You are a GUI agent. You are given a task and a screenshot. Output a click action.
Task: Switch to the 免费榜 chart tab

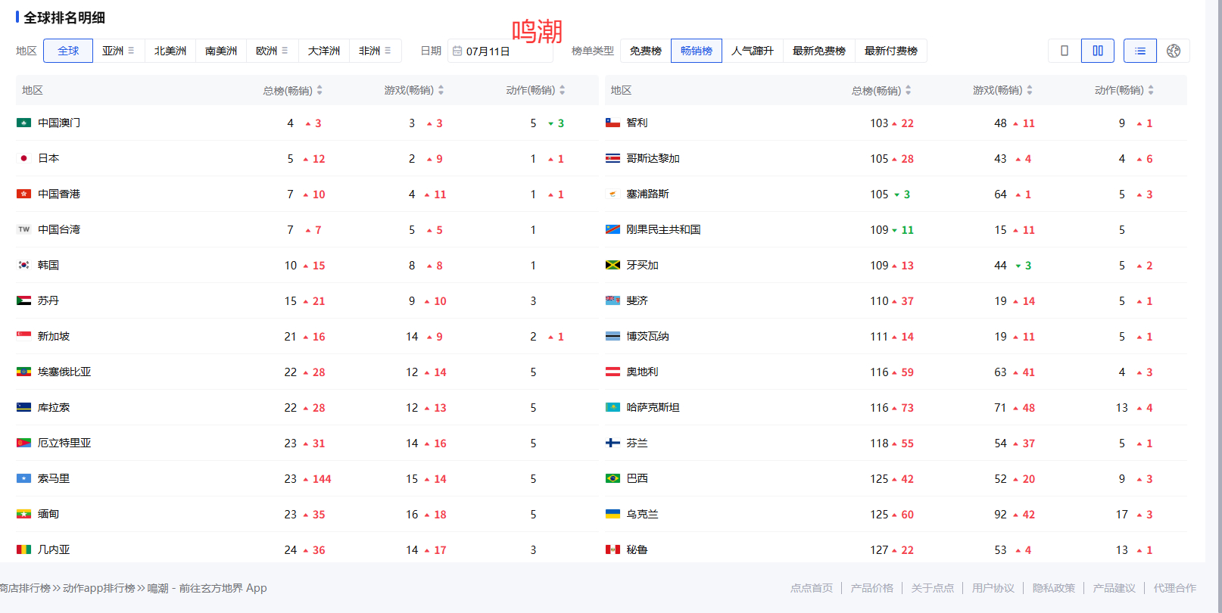click(x=646, y=51)
